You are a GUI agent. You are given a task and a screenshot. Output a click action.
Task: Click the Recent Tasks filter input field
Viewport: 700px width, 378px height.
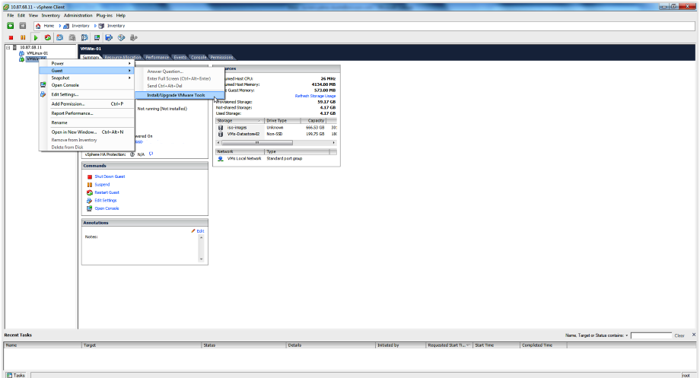pos(651,335)
